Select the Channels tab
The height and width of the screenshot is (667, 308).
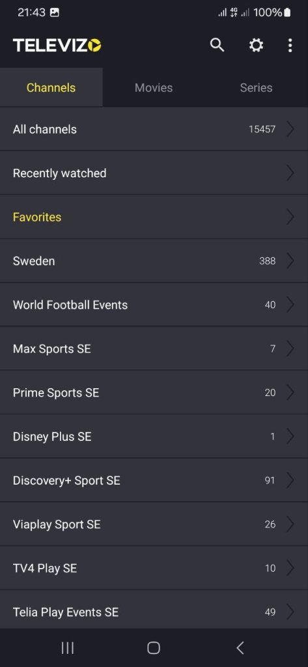click(x=51, y=88)
